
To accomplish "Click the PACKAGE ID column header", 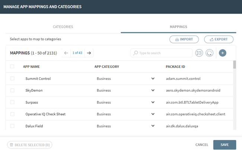I will (175, 66).
